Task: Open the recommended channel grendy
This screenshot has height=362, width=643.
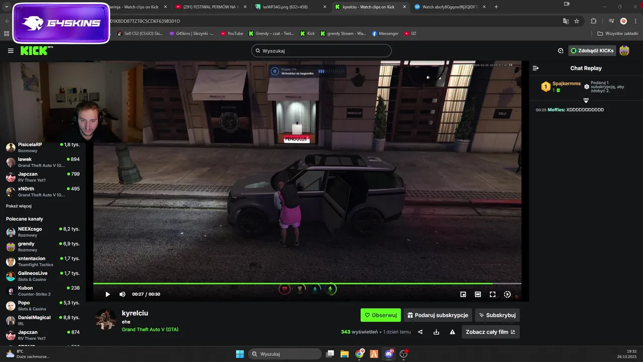Action: click(43, 246)
